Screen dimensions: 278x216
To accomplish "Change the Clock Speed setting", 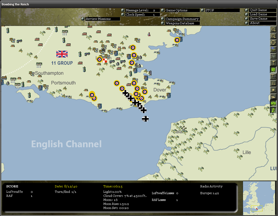I will (x=141, y=15).
